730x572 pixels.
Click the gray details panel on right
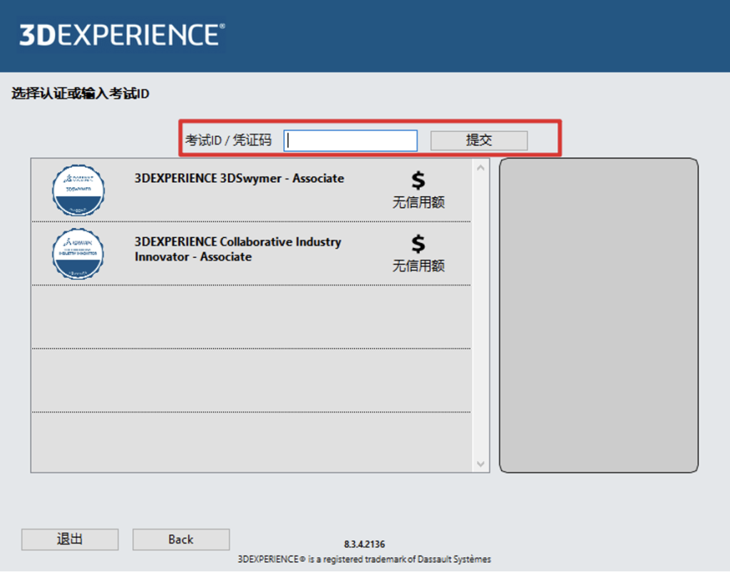[x=598, y=315]
